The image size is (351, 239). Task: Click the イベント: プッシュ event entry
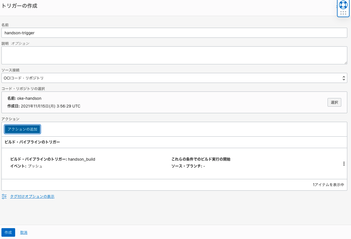coord(26,166)
